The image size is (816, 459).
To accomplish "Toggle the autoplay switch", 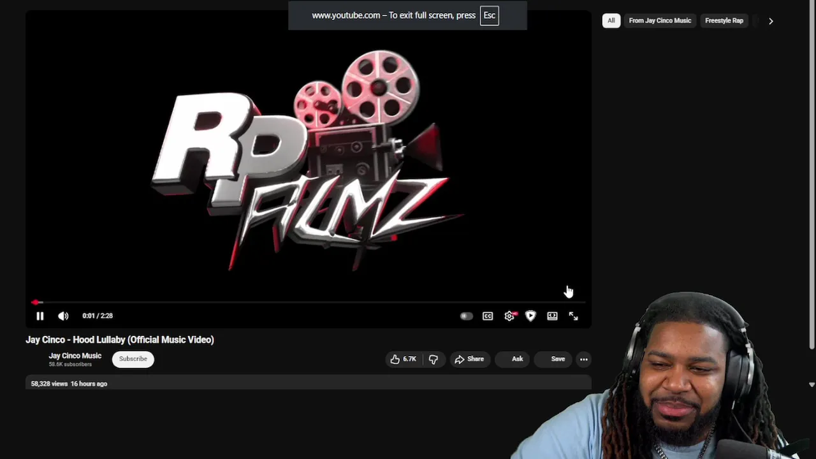I will (x=466, y=316).
